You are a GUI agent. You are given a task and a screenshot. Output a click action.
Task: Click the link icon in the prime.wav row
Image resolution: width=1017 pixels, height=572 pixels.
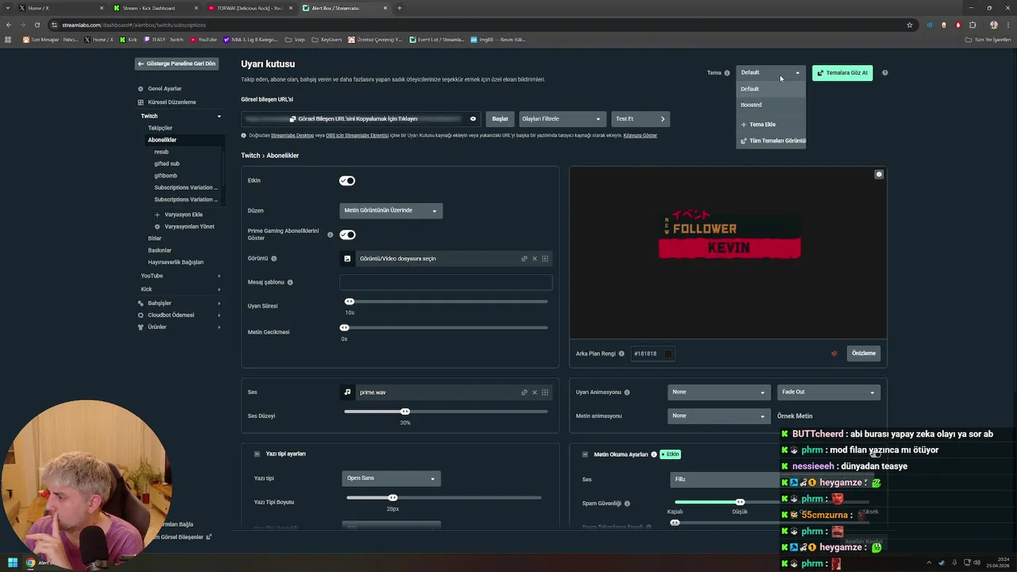coord(524,392)
